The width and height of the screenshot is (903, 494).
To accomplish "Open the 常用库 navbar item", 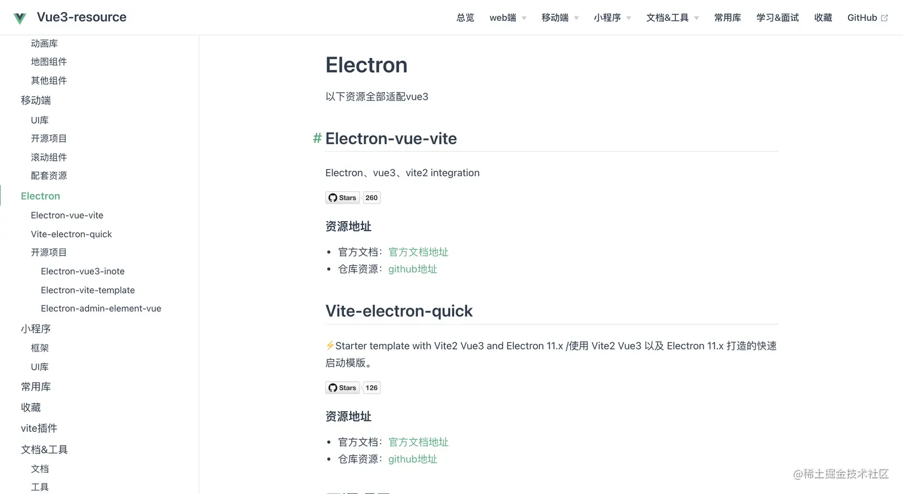I will coord(727,18).
